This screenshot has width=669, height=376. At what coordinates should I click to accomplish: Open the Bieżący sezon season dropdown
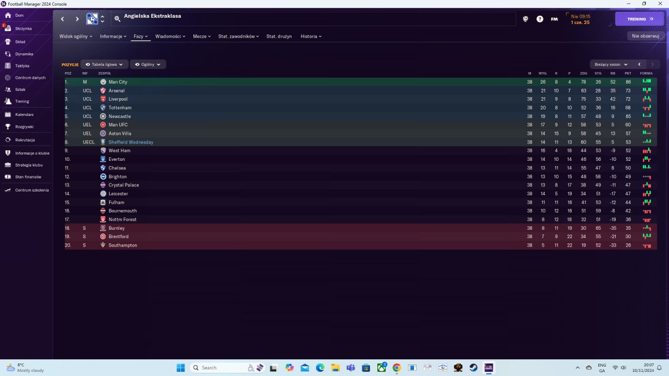[x=611, y=64]
